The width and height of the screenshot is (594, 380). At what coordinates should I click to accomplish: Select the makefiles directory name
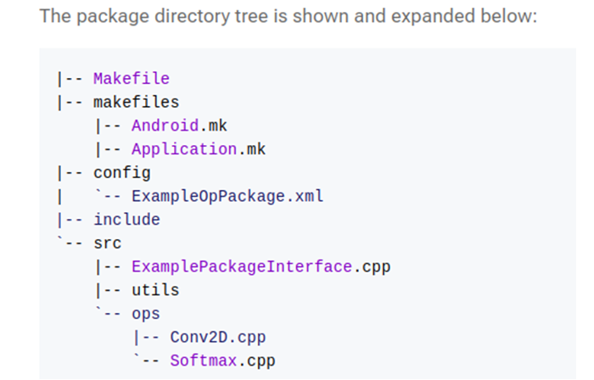[x=136, y=102]
